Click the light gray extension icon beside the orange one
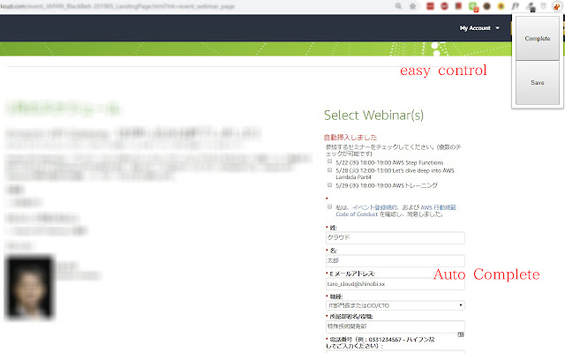The width and height of the screenshot is (565, 353). tap(544, 6)
